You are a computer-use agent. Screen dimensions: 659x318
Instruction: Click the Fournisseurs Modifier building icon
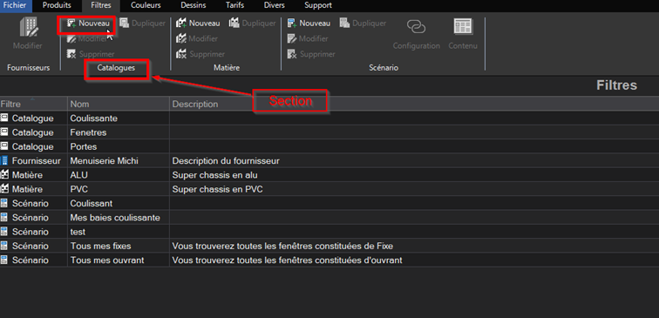(x=29, y=27)
